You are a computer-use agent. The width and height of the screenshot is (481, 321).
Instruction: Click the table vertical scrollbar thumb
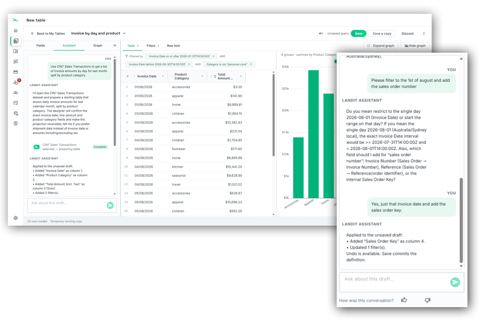[273, 115]
